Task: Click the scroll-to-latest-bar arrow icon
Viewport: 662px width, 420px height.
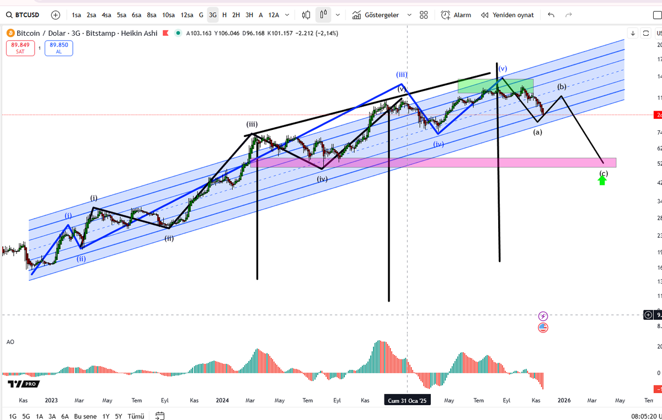Action: [633, 33]
